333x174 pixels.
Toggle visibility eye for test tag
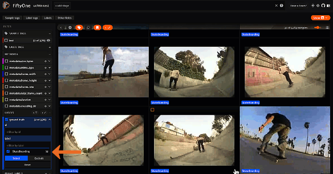pyautogui.click(x=48, y=40)
